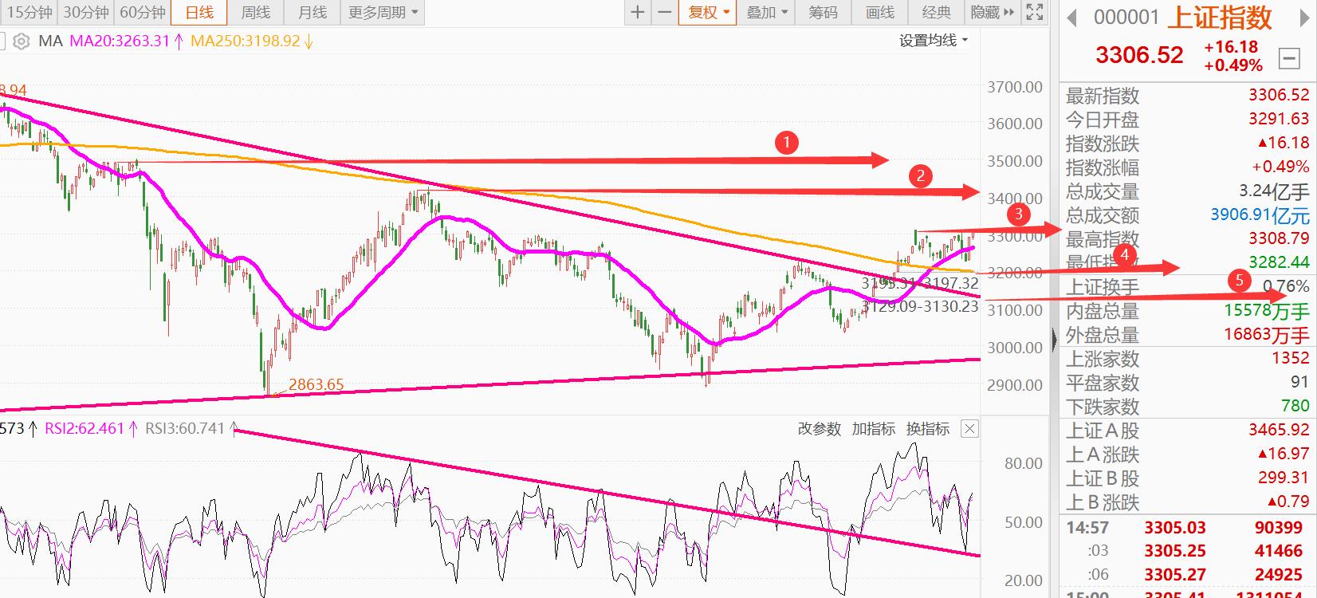The height and width of the screenshot is (598, 1317).
Task: Click 总成交额 3906.91亿元 value
Action: [x=1260, y=215]
